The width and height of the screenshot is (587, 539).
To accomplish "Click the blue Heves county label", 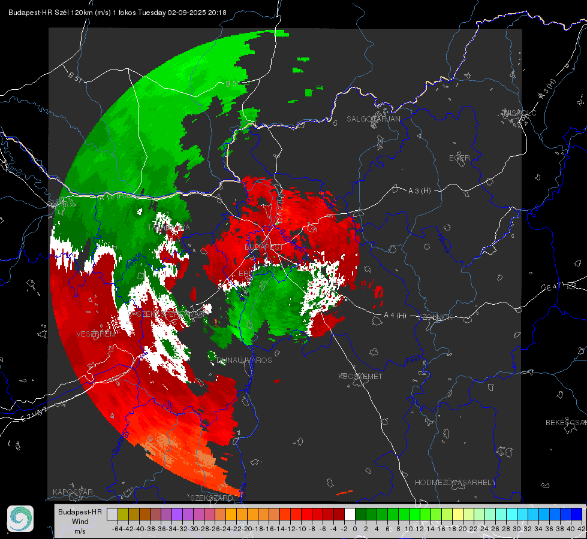I will tap(444, 244).
